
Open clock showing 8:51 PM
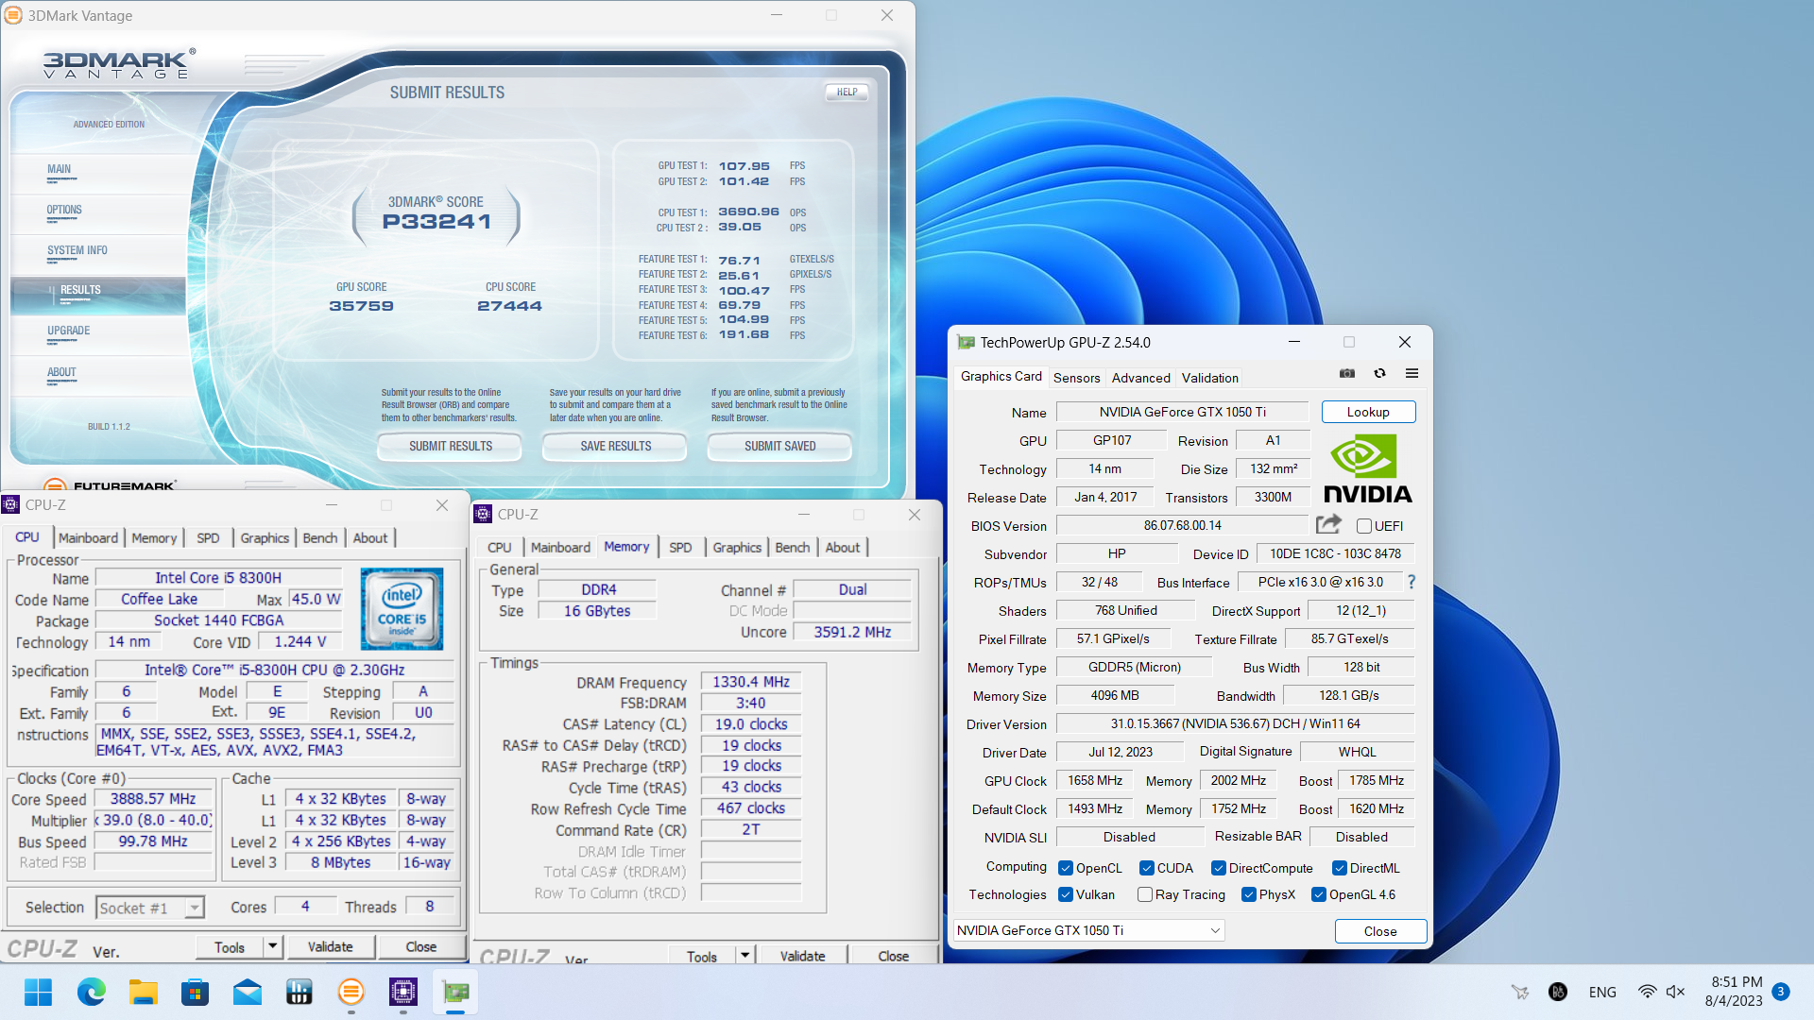[x=1734, y=992]
